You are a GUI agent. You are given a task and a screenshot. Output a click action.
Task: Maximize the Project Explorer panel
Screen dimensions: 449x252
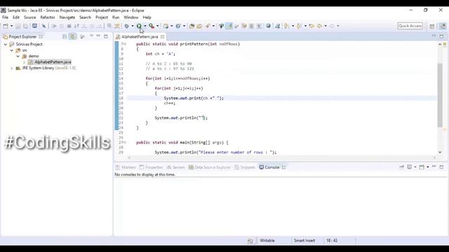(x=106, y=36)
